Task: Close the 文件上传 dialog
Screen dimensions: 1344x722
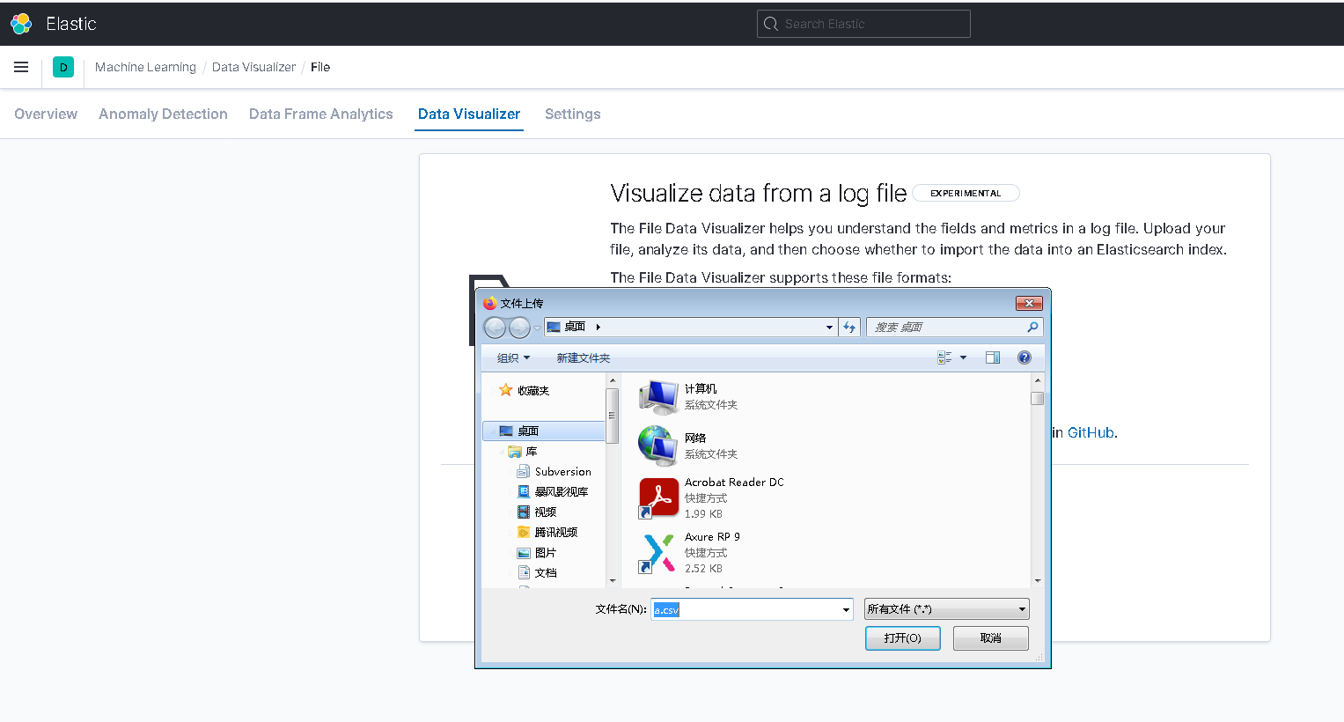Action: click(1029, 303)
